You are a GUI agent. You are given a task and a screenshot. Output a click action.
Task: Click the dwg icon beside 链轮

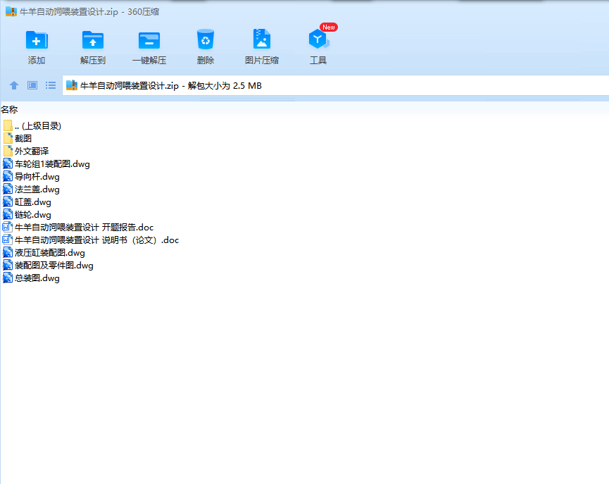click(8, 214)
